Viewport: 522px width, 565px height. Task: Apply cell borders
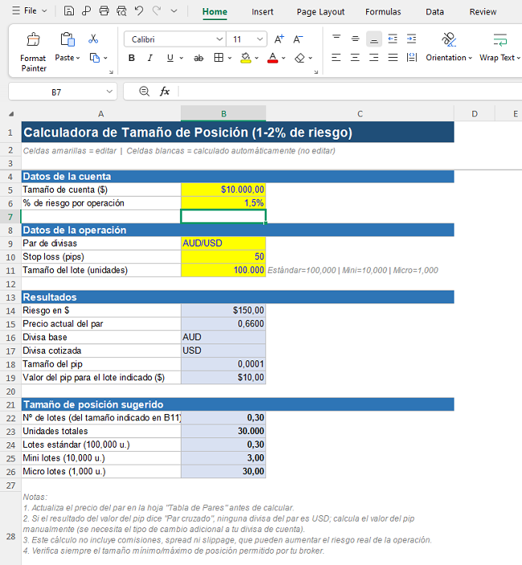218,58
